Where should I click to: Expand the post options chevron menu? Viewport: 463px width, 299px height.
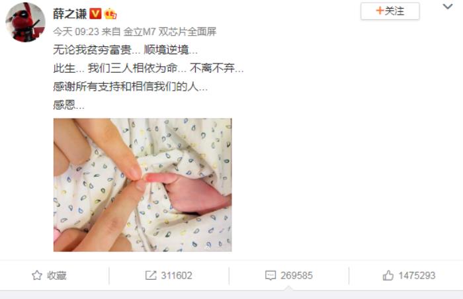click(x=448, y=6)
